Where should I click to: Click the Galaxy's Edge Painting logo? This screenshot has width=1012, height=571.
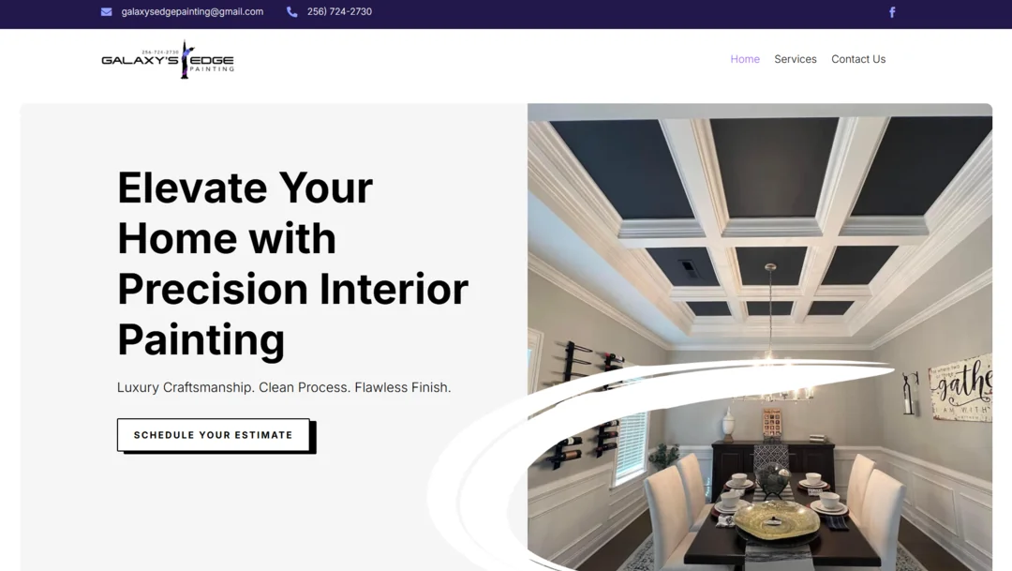coord(168,59)
